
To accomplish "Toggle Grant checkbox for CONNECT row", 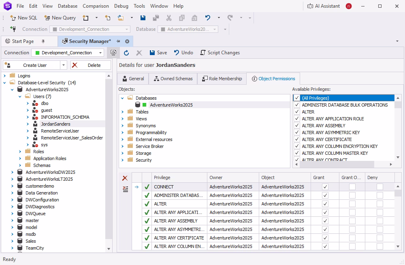I will click(x=325, y=187).
